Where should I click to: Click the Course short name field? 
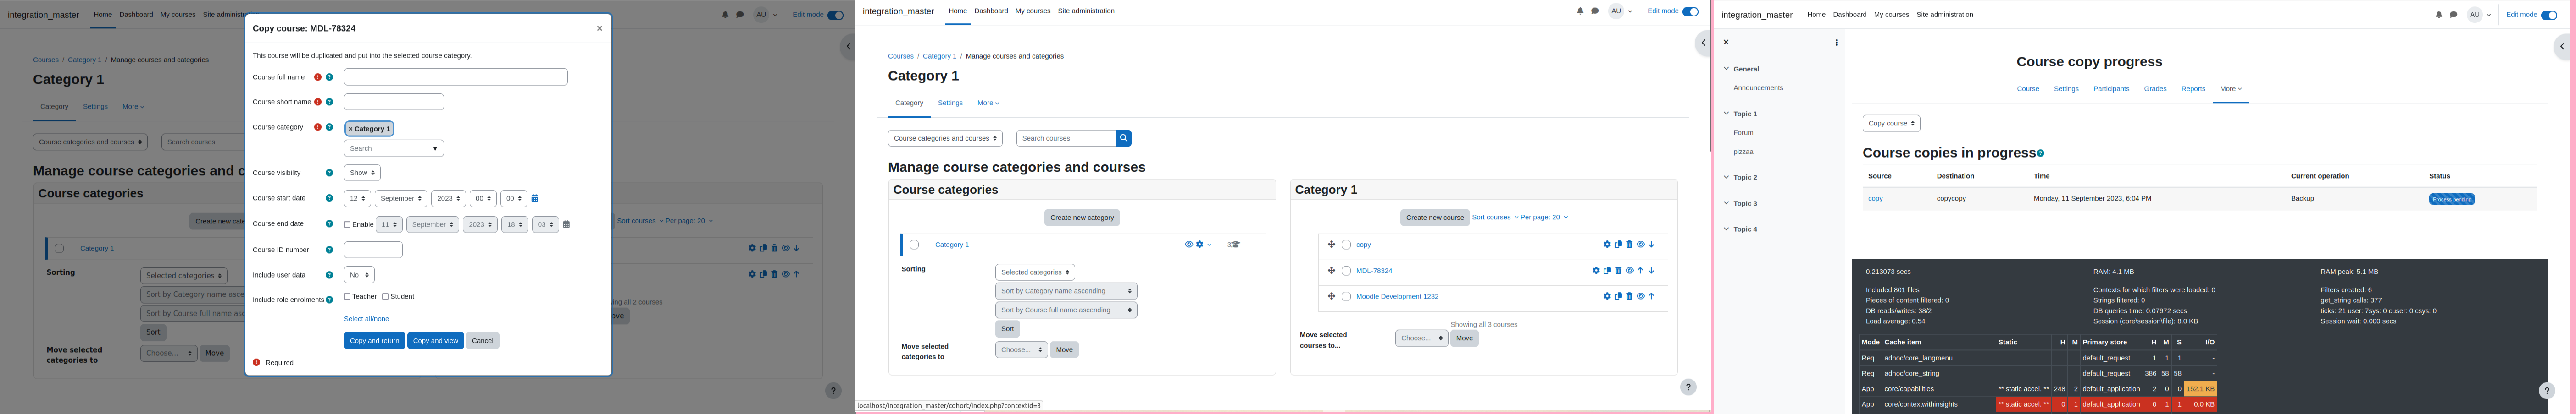pos(394,102)
